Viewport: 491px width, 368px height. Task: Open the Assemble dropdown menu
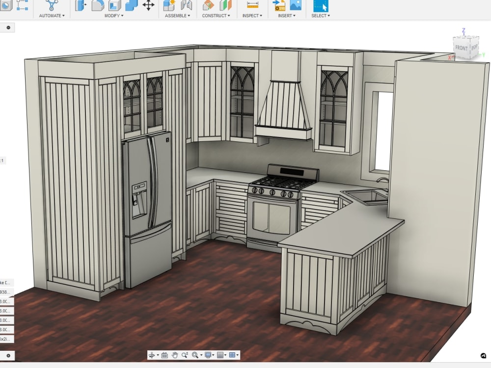[176, 15]
